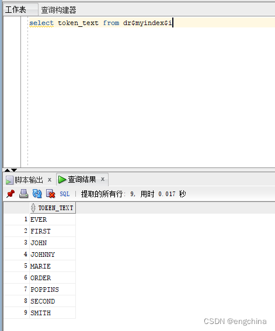Viewport: 275px width, 331px height.
Task: Close the 脚本输出 tab
Action: [50, 180]
